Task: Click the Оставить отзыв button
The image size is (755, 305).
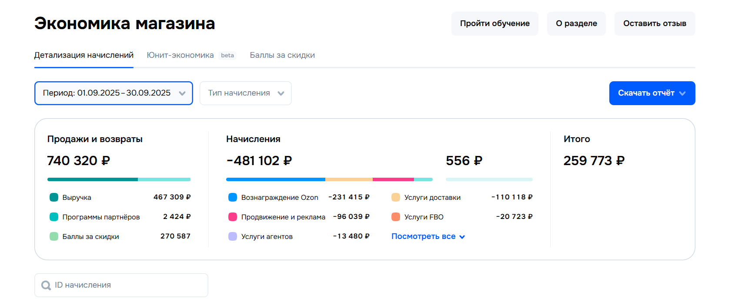Action: pyautogui.click(x=655, y=23)
